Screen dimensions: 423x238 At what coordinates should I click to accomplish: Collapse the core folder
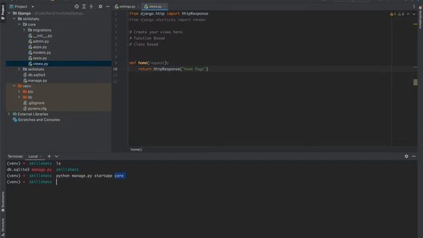tap(19, 24)
